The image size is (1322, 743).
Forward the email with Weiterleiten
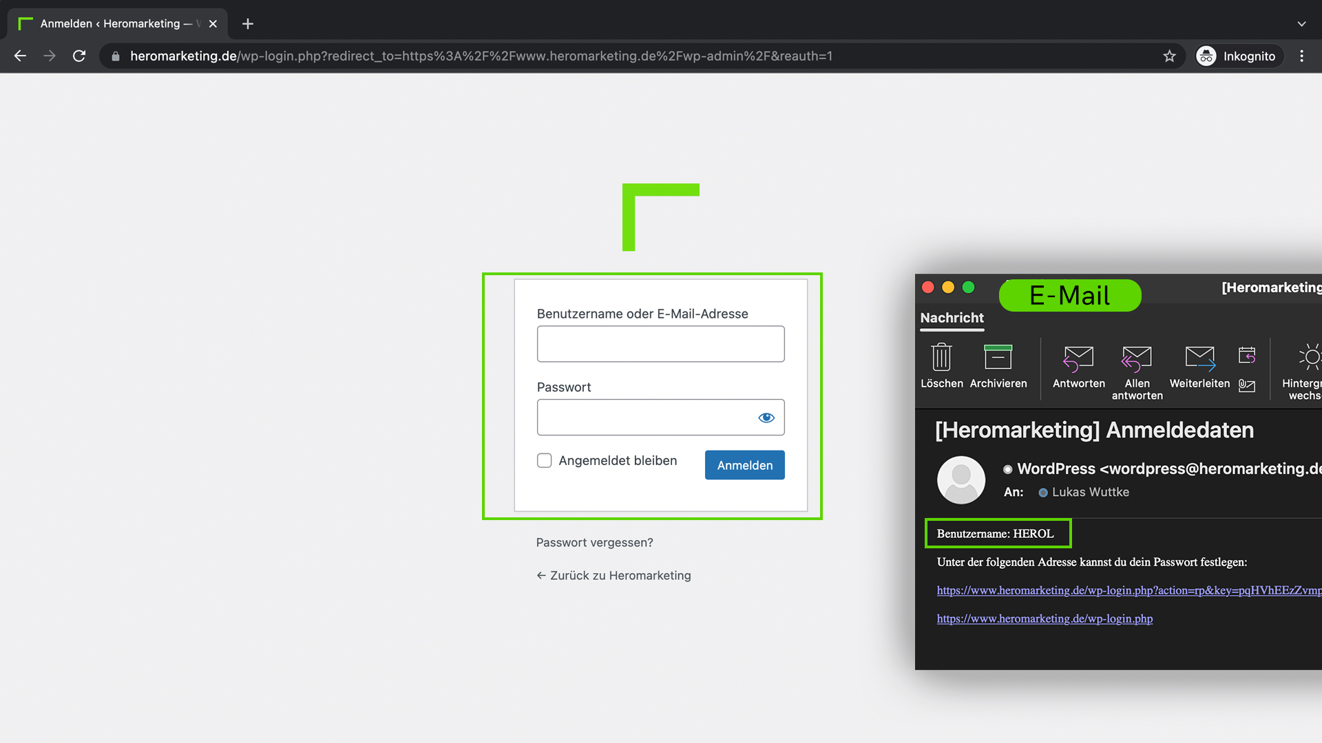[x=1199, y=366]
